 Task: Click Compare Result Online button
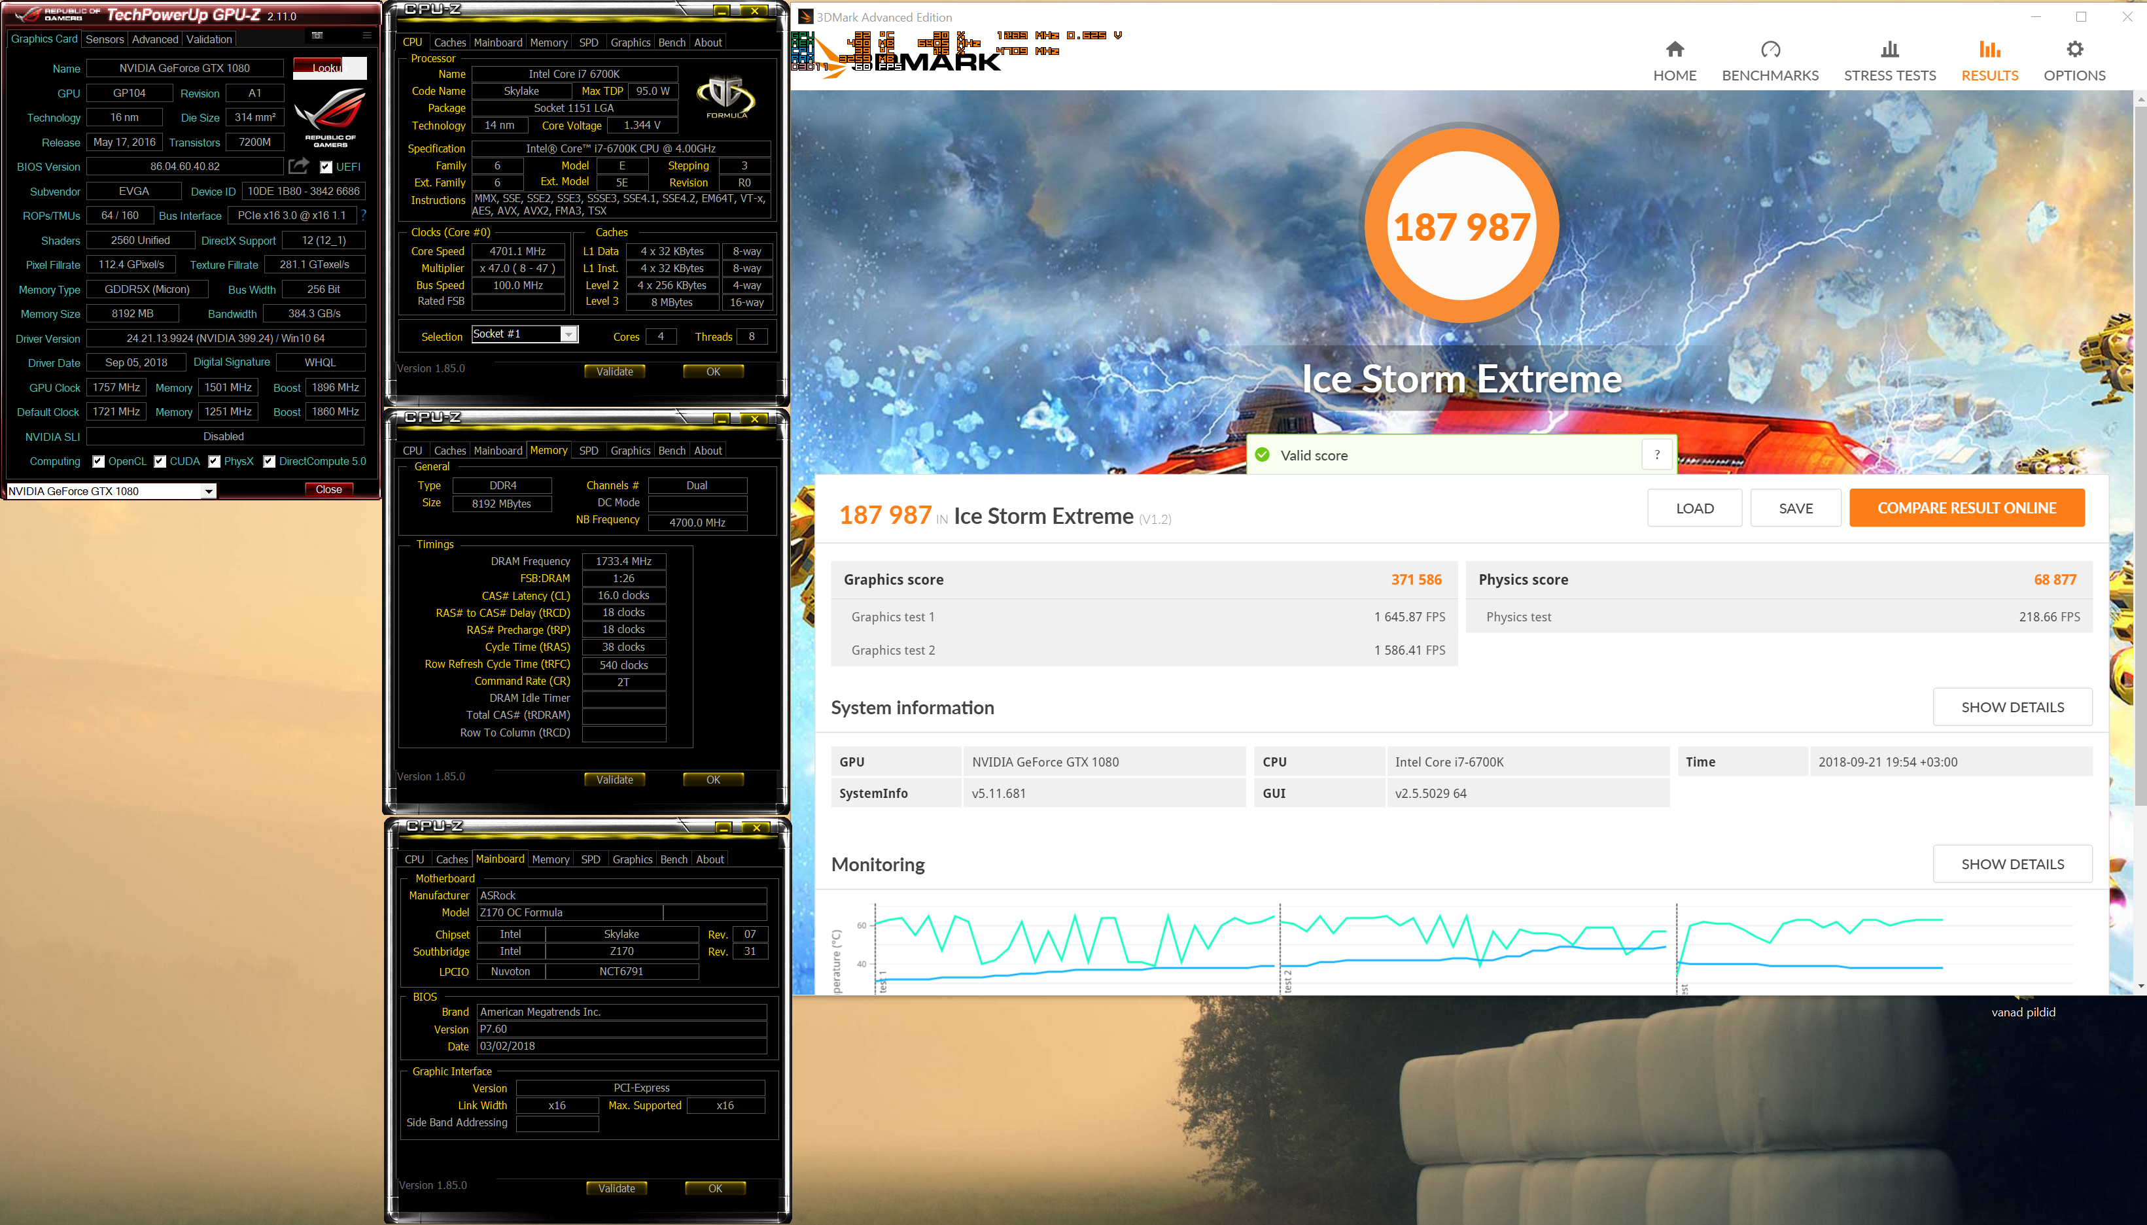[x=1967, y=508]
